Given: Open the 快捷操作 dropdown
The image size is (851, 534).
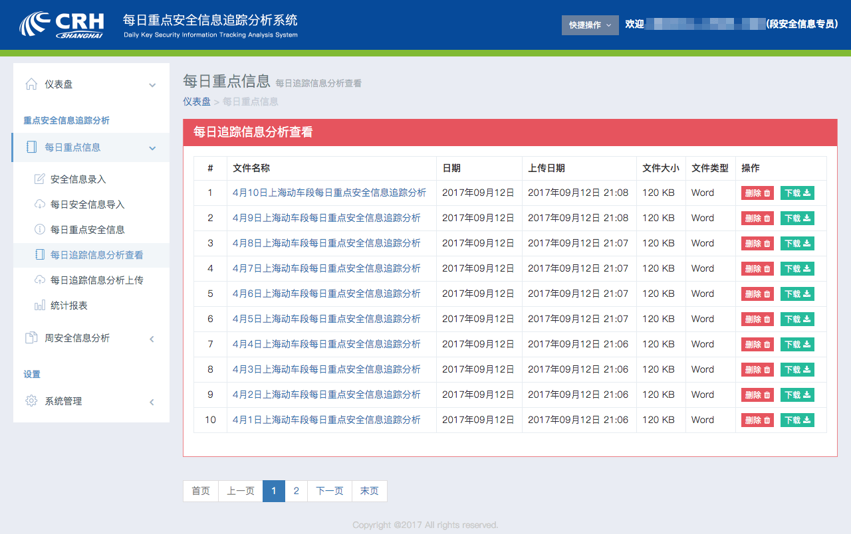Looking at the screenshot, I should point(590,25).
